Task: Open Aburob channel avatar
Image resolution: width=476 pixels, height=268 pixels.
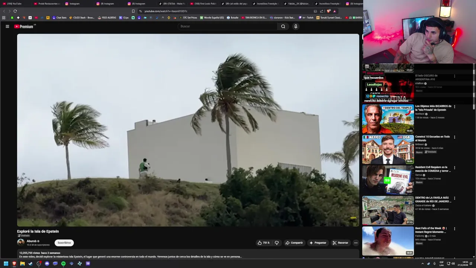Action: click(x=21, y=243)
